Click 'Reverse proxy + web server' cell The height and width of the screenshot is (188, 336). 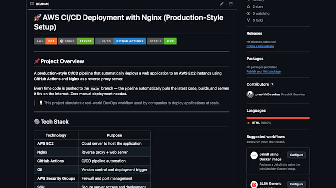click(x=114, y=152)
